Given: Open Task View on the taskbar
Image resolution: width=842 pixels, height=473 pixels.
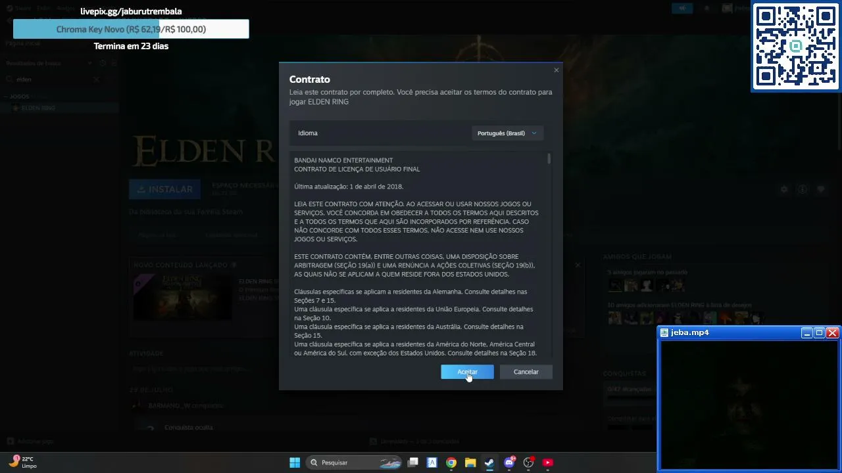Looking at the screenshot, I should point(413,462).
